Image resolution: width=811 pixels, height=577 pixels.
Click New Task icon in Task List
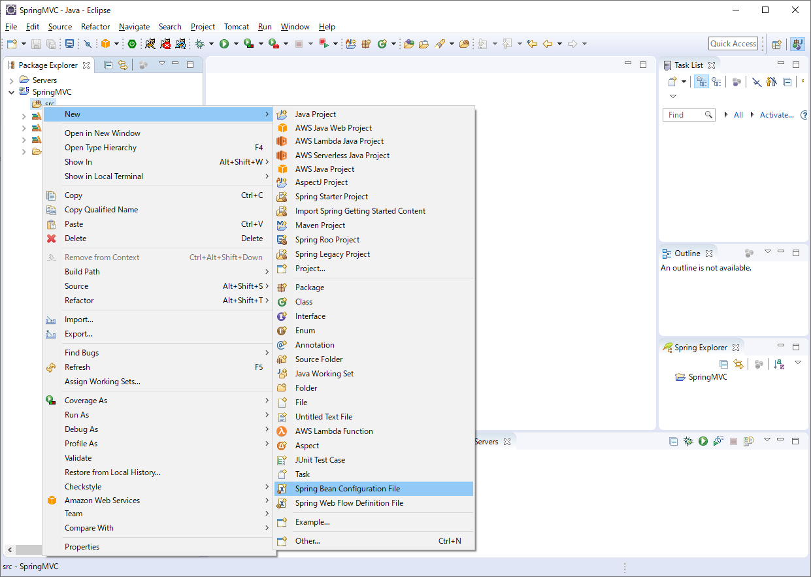tap(672, 82)
